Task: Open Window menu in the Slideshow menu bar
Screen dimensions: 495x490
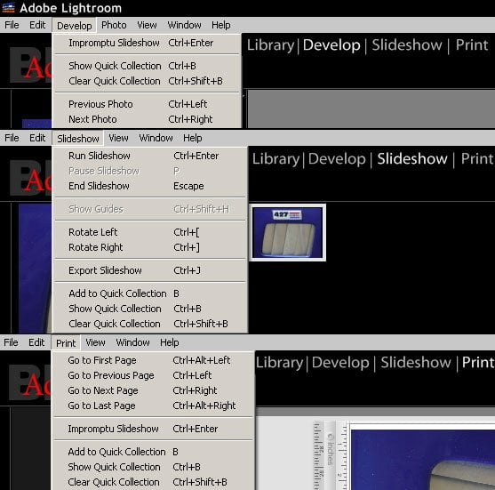Action: (156, 138)
